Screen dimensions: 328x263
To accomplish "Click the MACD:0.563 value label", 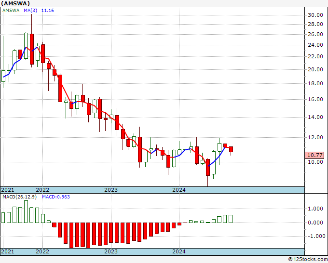I will pyautogui.click(x=56, y=197).
